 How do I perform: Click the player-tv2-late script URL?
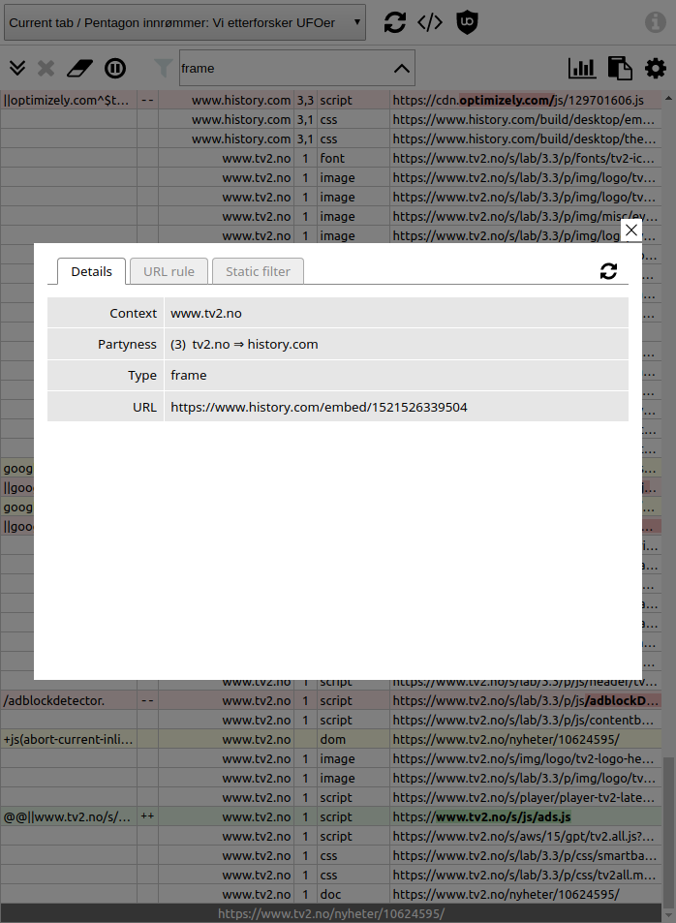click(525, 798)
